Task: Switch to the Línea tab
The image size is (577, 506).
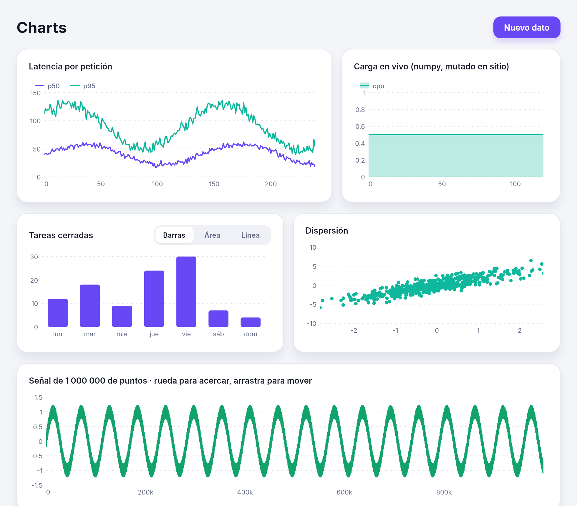Action: (x=251, y=235)
